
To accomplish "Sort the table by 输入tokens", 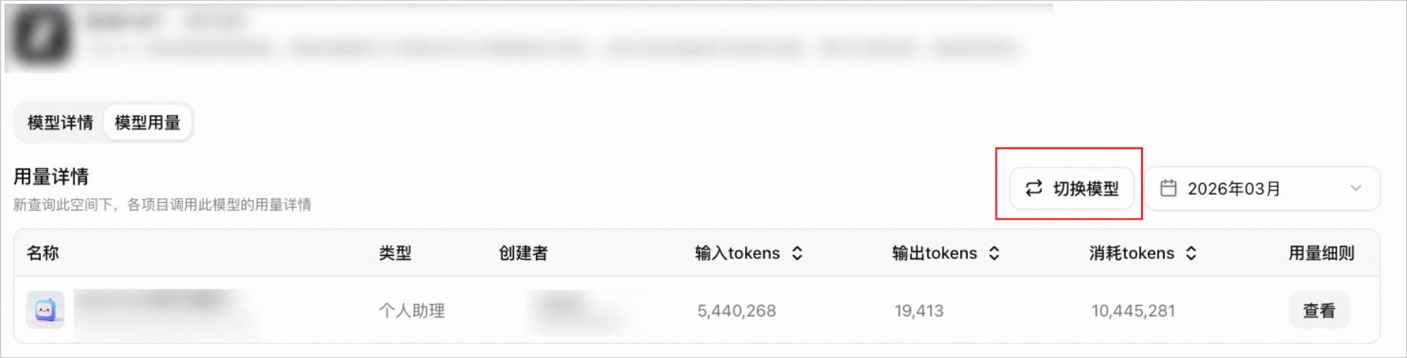I will (x=797, y=254).
